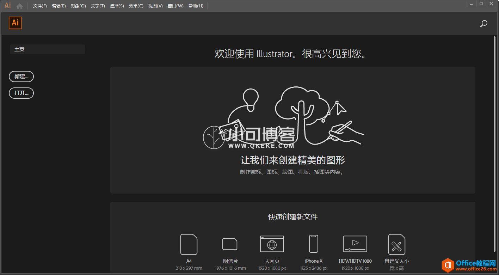
Task: Click the HDV/HDTV 1080 label text
Action: [355, 261]
